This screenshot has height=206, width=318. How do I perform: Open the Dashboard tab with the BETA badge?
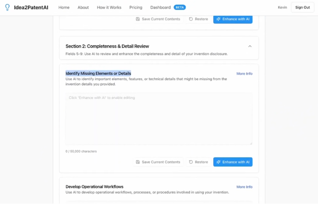161,7
